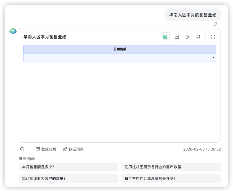This screenshot has height=192, width=233.
Task: Select the empty sales value row
Action: click(120, 58)
